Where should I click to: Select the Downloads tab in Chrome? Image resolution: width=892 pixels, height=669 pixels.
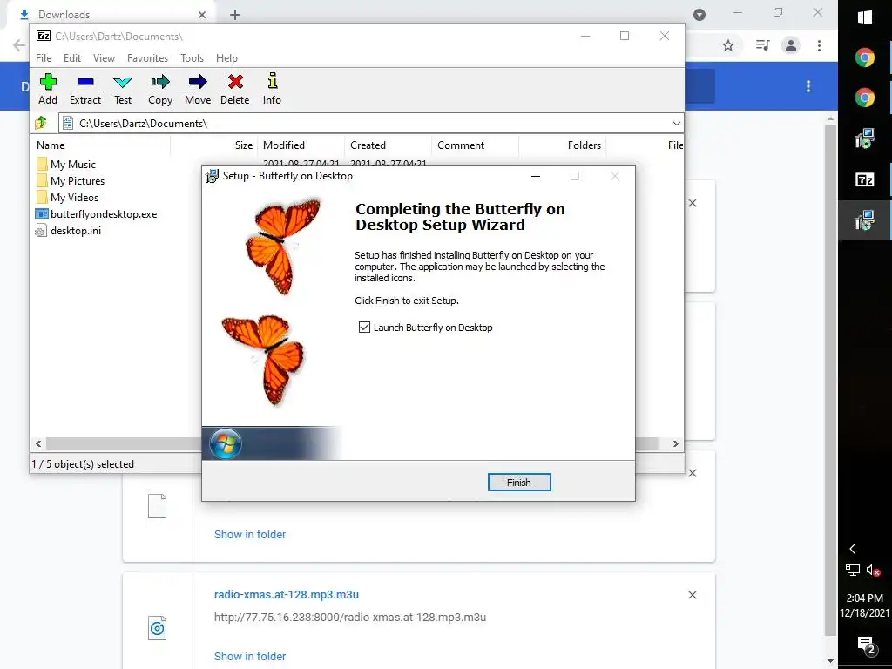[111, 15]
